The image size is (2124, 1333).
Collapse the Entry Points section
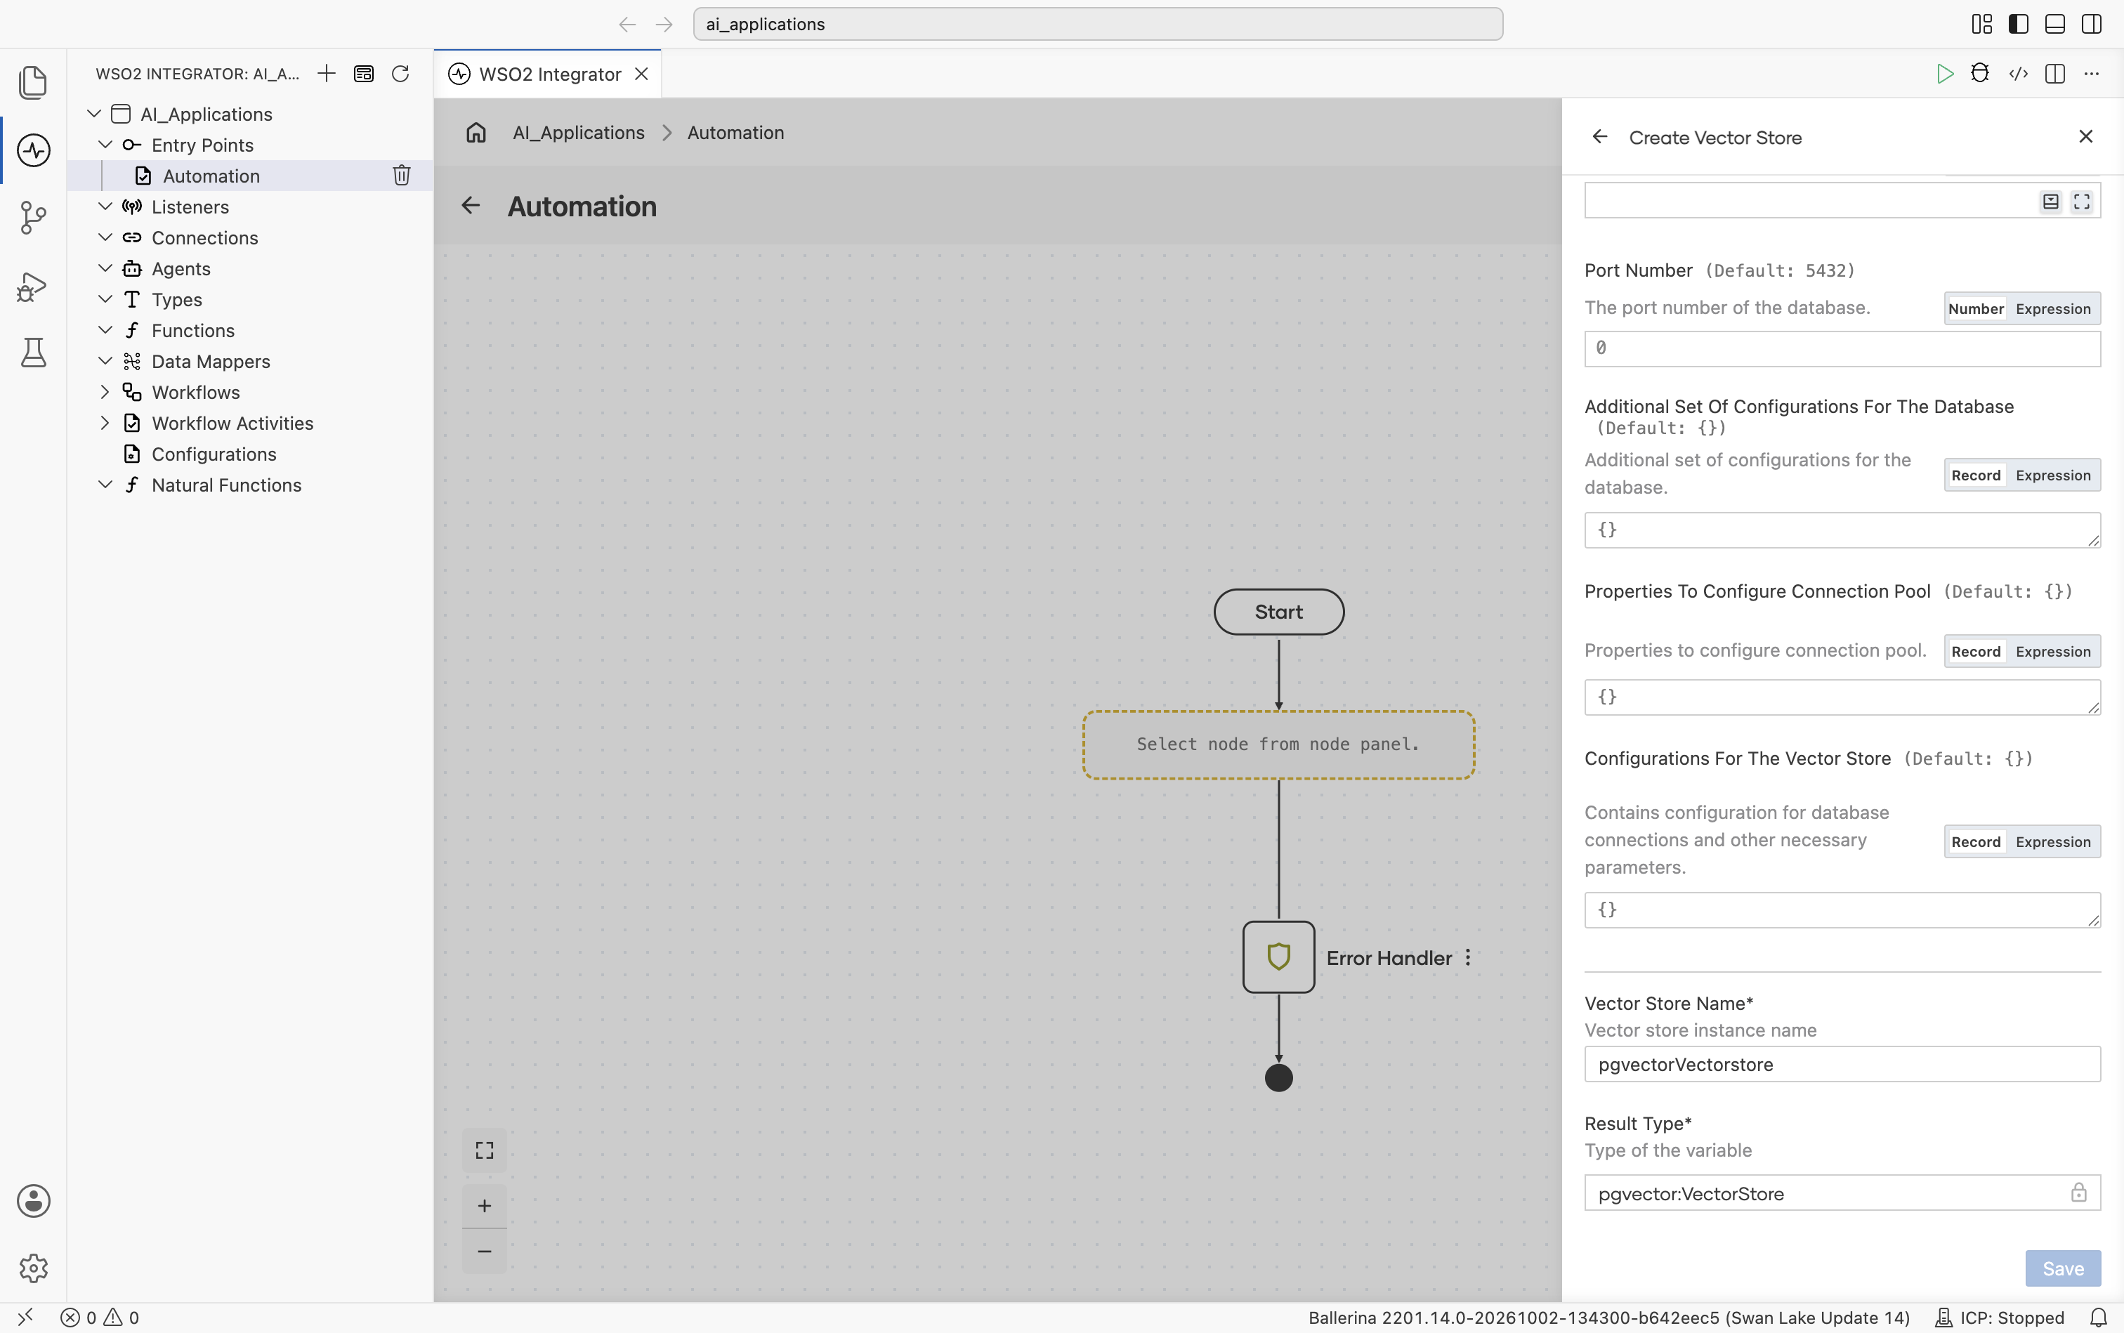105,145
